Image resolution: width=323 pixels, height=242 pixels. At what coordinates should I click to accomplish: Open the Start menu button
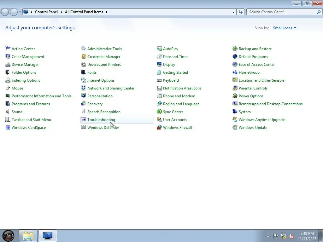(9, 236)
